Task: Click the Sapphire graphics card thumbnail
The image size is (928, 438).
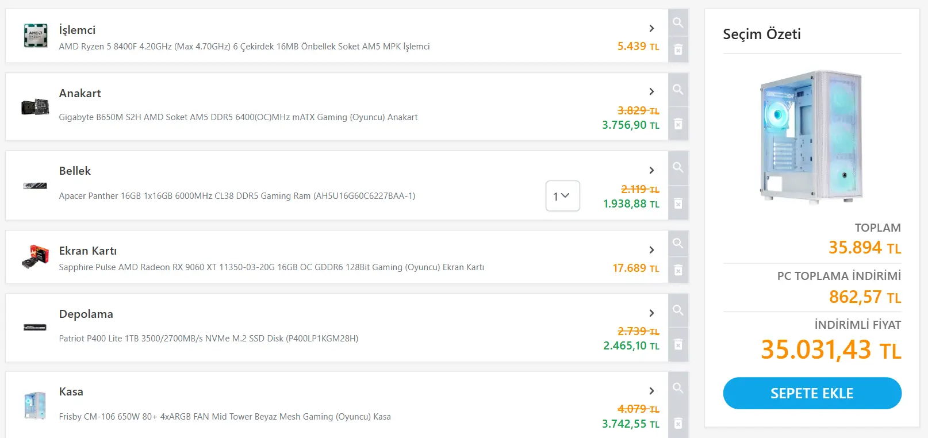Action: [35, 257]
